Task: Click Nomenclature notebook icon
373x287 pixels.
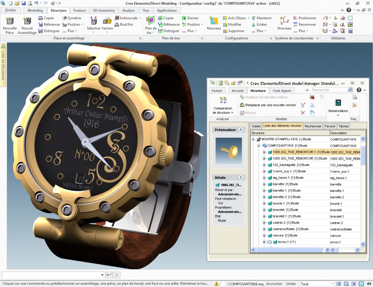Action: click(x=338, y=103)
